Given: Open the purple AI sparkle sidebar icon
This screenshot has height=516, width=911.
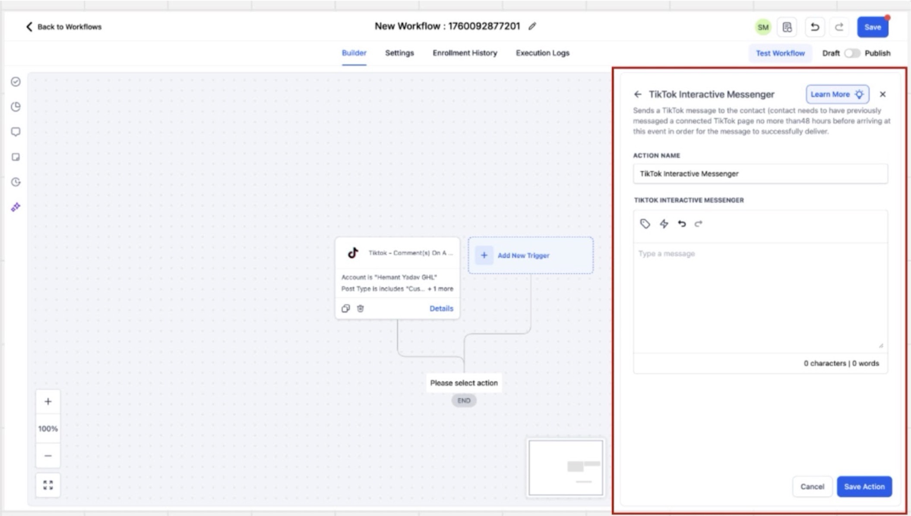Looking at the screenshot, I should coord(16,207).
